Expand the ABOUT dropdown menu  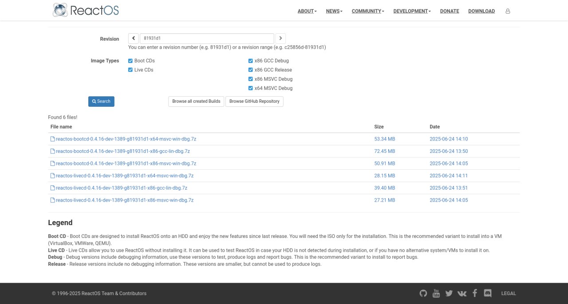click(x=307, y=11)
